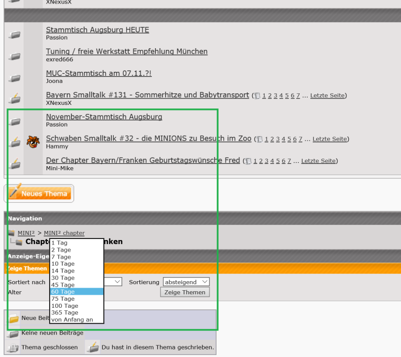Image resolution: width=401 pixels, height=357 pixels.
Task: Open Tuning / freie Werkstatt Empfehlung thread
Action: click(126, 51)
